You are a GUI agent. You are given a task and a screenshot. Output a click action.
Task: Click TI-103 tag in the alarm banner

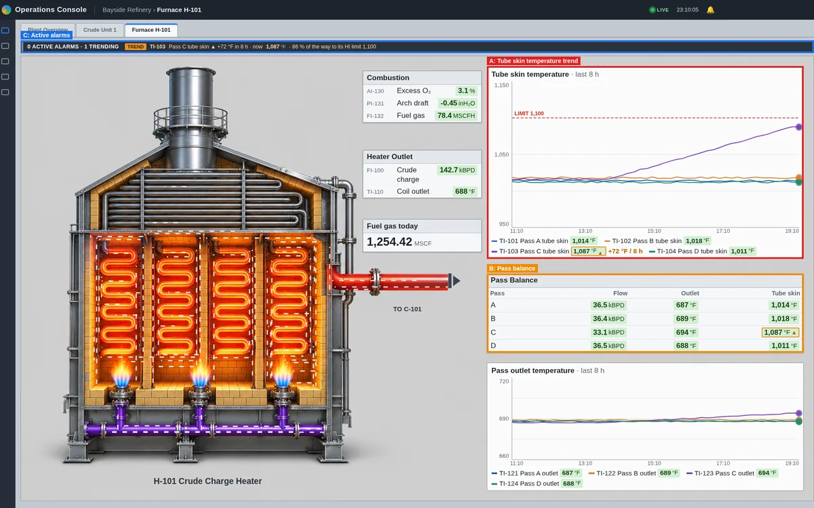[x=157, y=47]
